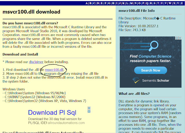This screenshot has width=185, height=133.
Task: Click the 'Download and Install' heading
Action: (20, 54)
